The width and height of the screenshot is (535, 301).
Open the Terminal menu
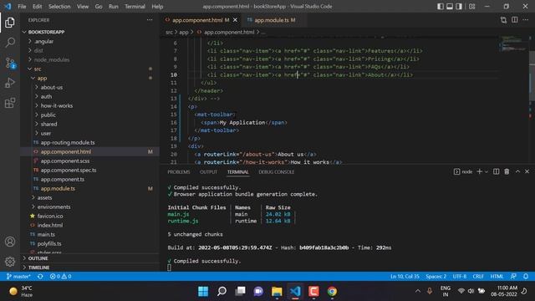(x=135, y=7)
